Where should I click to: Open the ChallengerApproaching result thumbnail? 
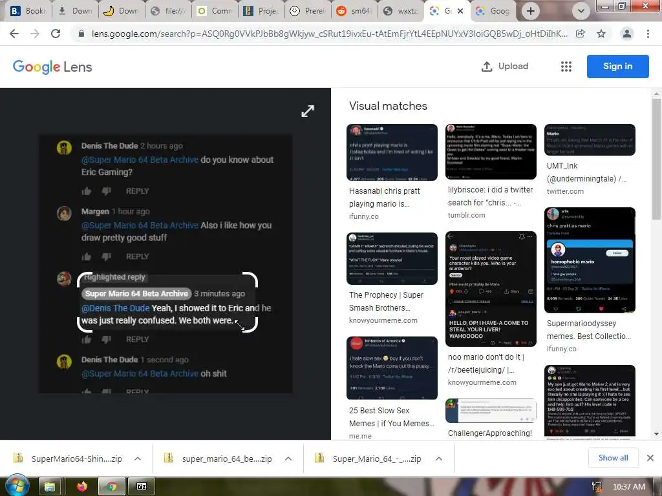(x=491, y=410)
